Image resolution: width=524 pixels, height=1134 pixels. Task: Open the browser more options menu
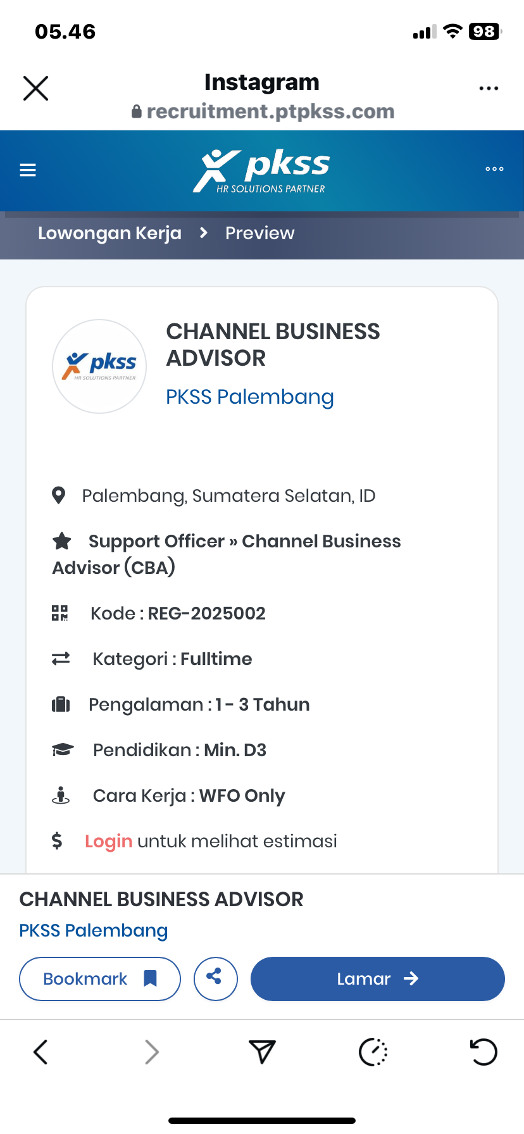pos(489,89)
